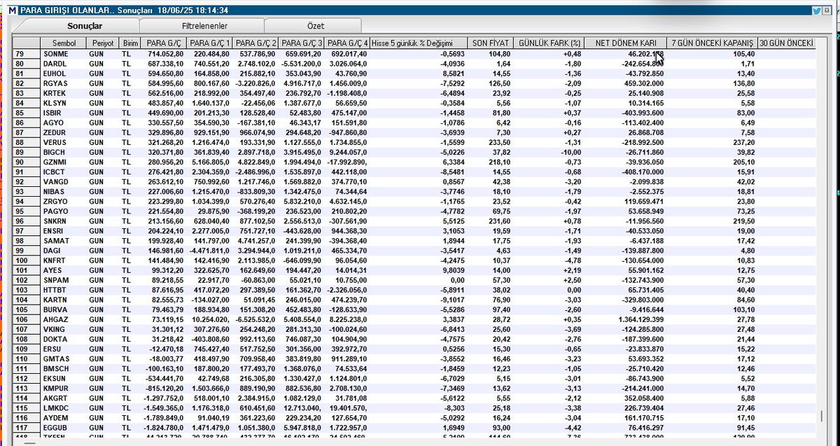
Task: Switch to the Sonuçlar tab
Action: pos(84,25)
